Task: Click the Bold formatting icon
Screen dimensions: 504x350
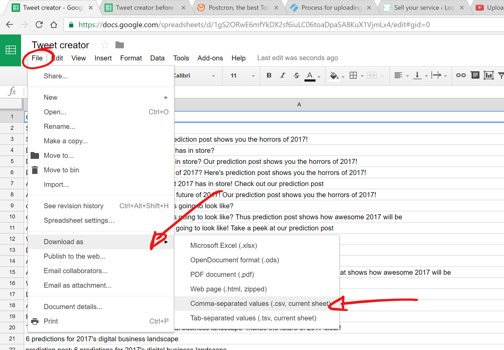Action: 269,76
